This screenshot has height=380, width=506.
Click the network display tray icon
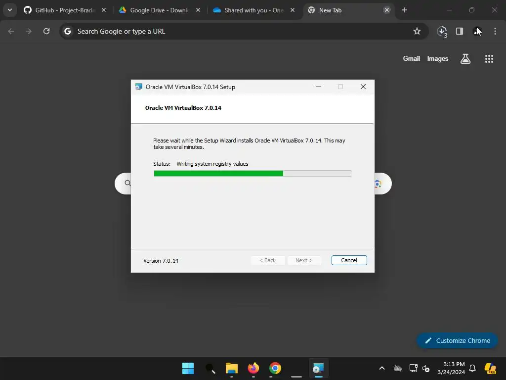(413, 368)
